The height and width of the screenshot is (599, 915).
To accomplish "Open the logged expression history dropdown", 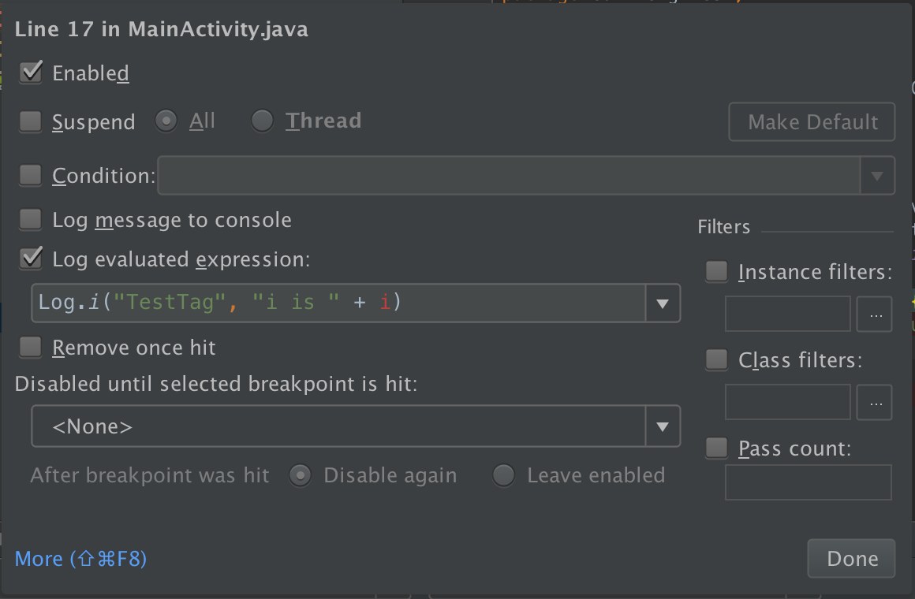I will tap(663, 303).
